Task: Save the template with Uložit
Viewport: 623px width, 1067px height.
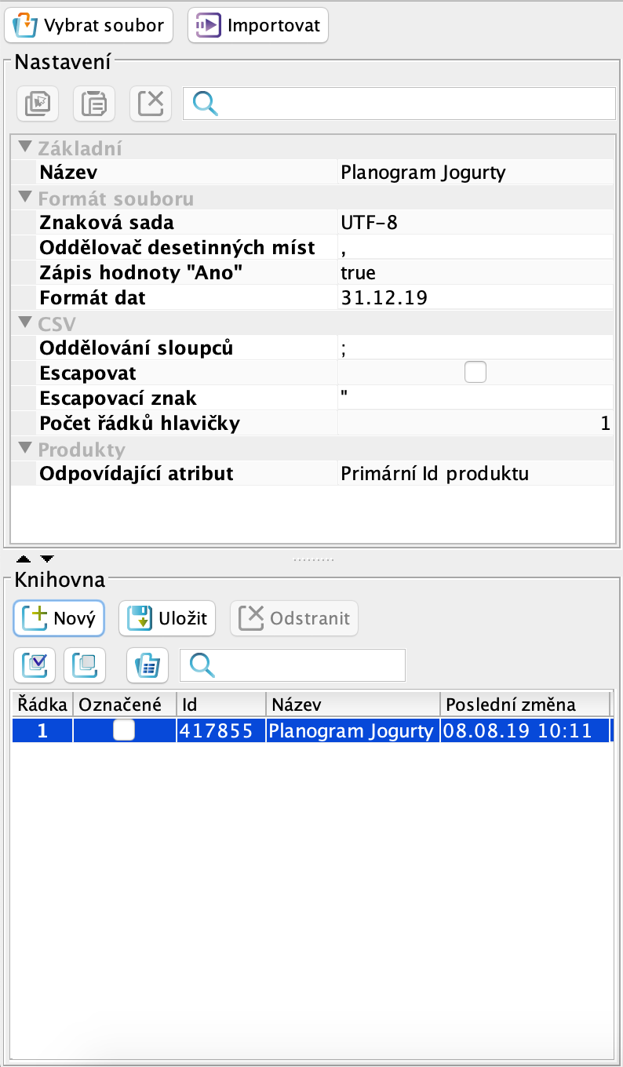Action: tap(167, 618)
